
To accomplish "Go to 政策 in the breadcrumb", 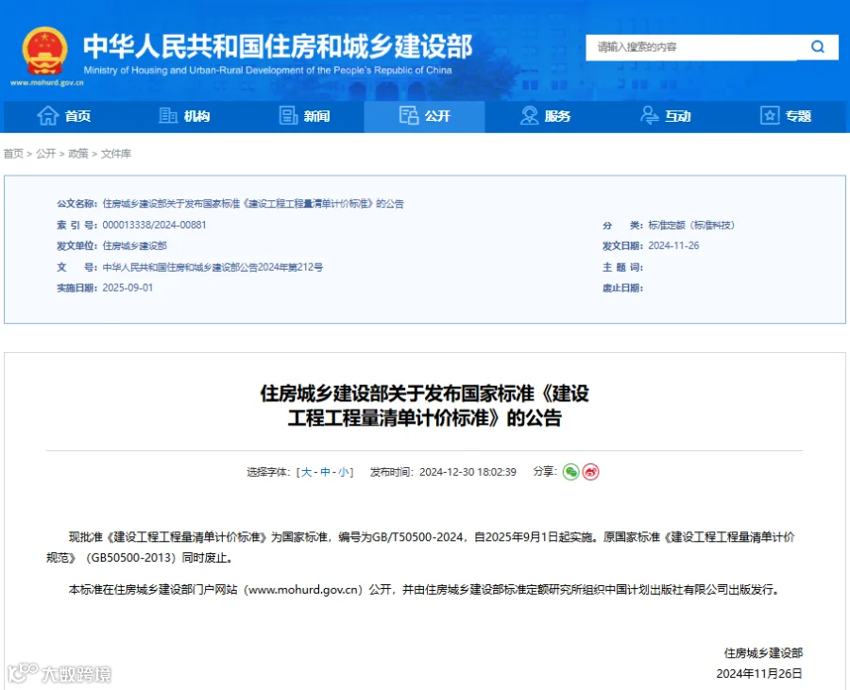I will [78, 154].
